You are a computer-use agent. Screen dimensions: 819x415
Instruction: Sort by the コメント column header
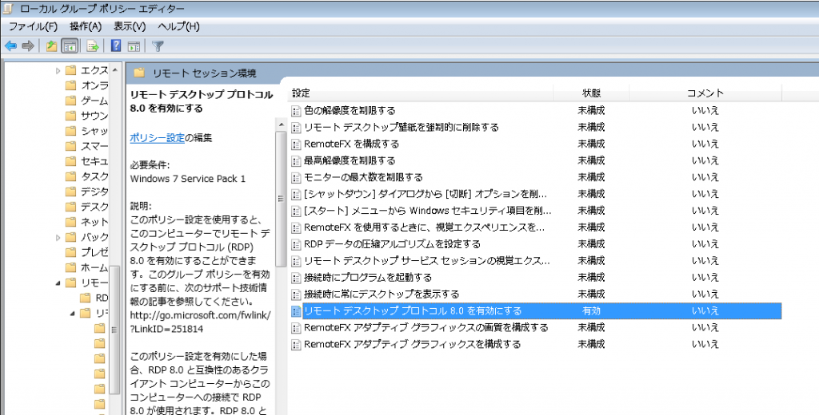(x=705, y=93)
